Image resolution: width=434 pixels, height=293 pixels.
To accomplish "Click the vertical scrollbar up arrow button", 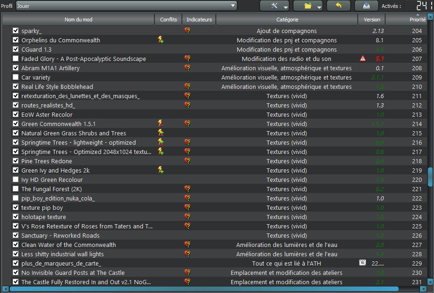I will click(430, 17).
